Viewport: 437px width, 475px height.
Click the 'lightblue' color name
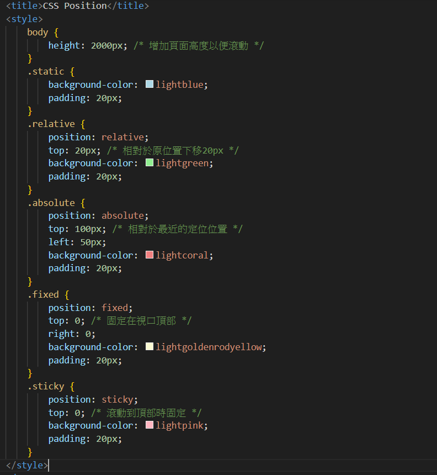pyautogui.click(x=180, y=85)
